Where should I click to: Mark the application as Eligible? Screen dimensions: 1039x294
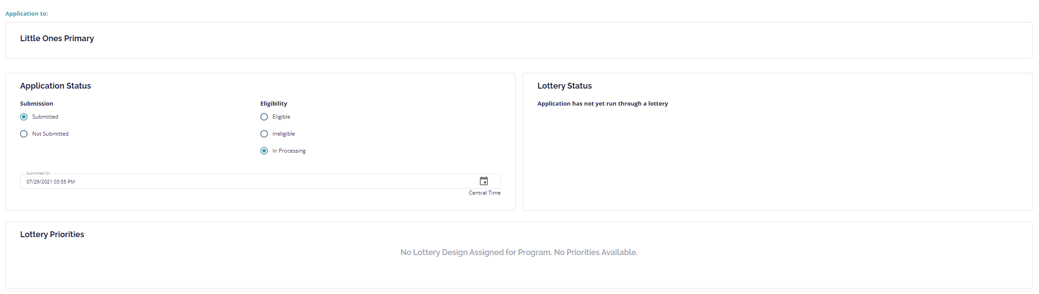264,117
